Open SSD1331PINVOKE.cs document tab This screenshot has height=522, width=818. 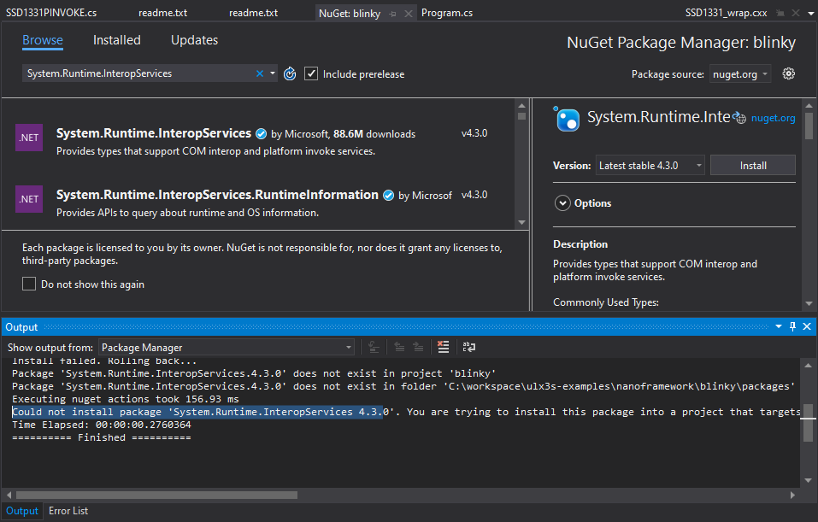[x=51, y=13]
